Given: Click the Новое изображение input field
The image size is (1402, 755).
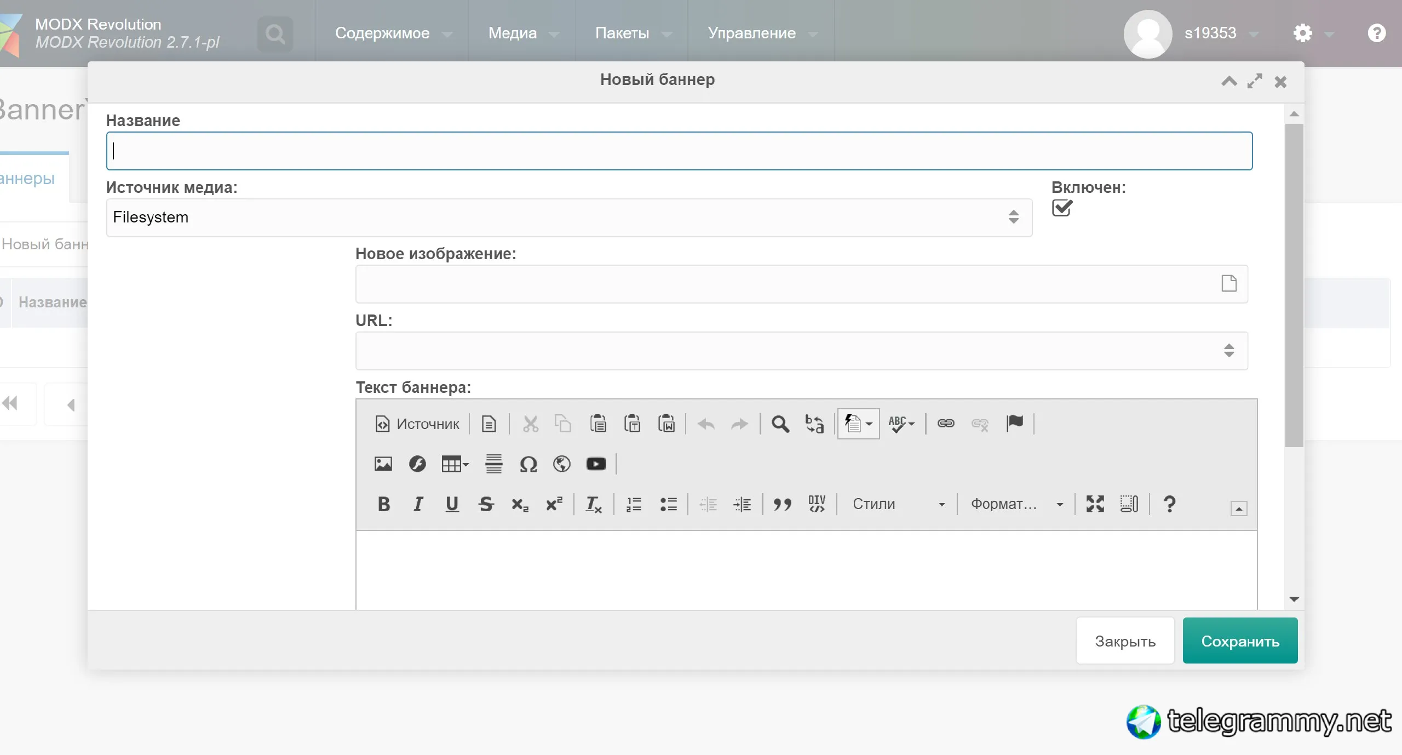Looking at the screenshot, I should coord(802,284).
